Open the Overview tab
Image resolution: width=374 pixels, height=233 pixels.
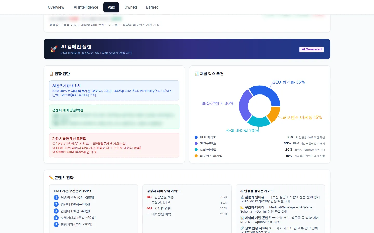coord(56,7)
